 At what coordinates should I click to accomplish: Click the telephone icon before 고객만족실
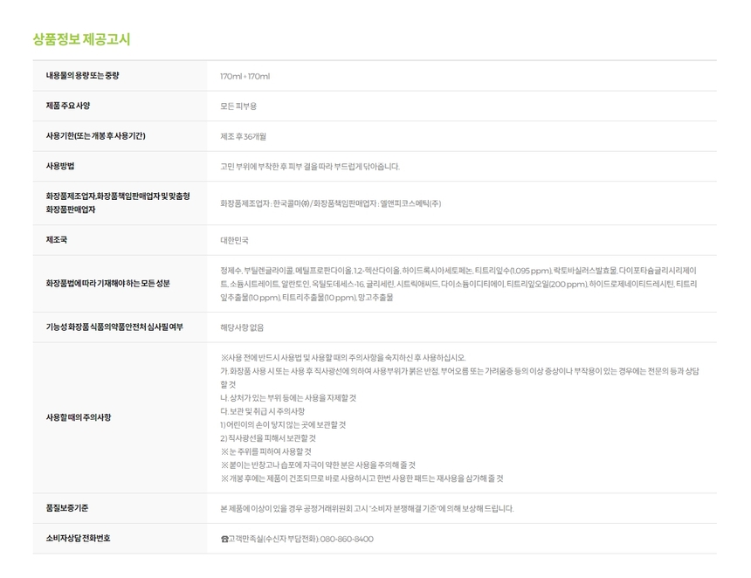(224, 539)
